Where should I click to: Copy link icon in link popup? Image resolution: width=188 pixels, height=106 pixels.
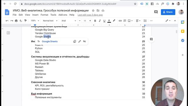point(75,41)
